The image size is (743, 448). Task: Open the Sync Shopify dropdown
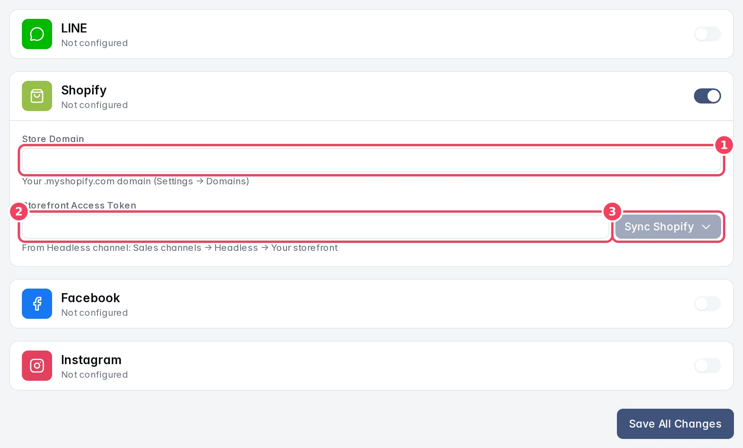668,227
